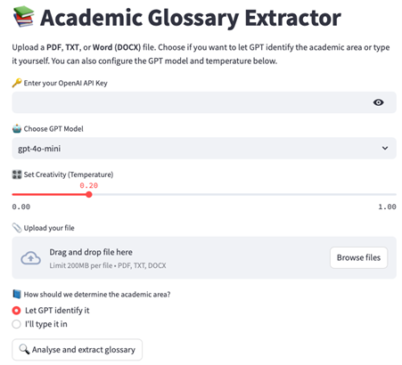This screenshot has height=365, width=402.
Task: Expand the gpt-4o-mini dropdown chevron
Action: tap(385, 148)
